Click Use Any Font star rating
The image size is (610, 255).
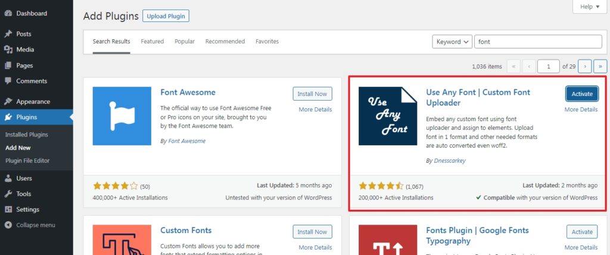(x=381, y=186)
